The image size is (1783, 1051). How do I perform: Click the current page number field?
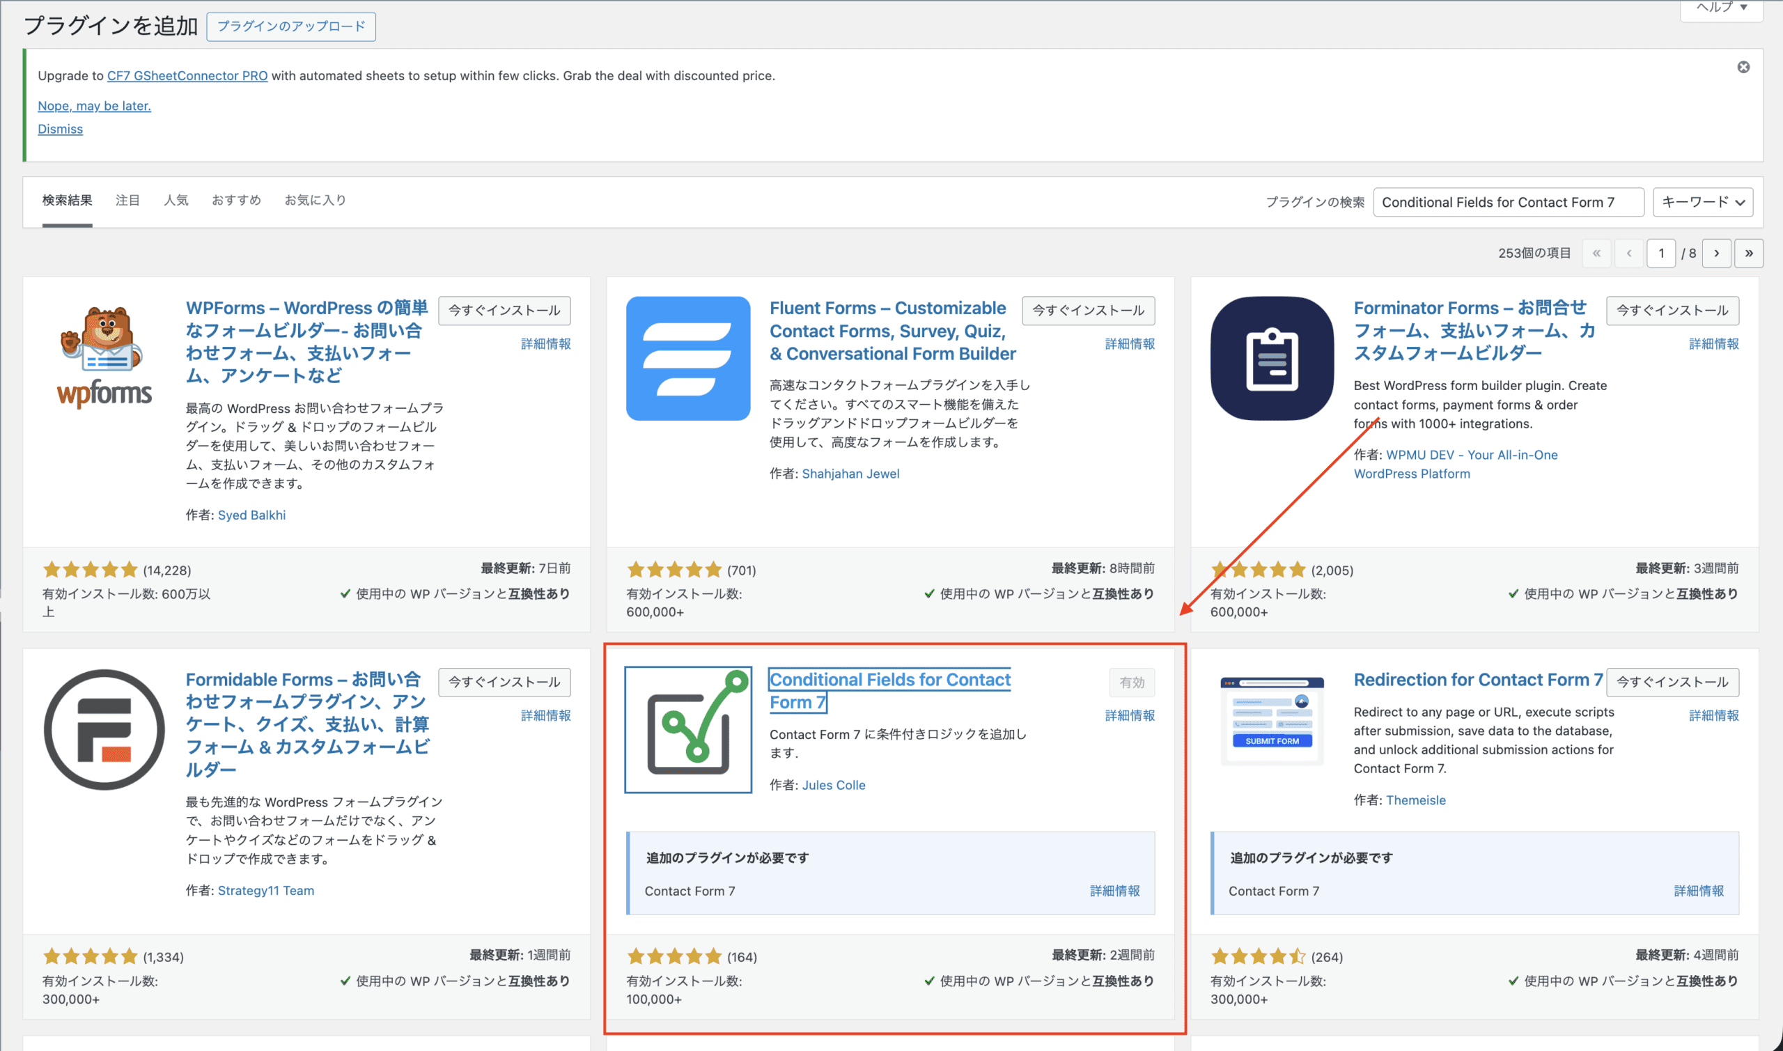pos(1660,254)
